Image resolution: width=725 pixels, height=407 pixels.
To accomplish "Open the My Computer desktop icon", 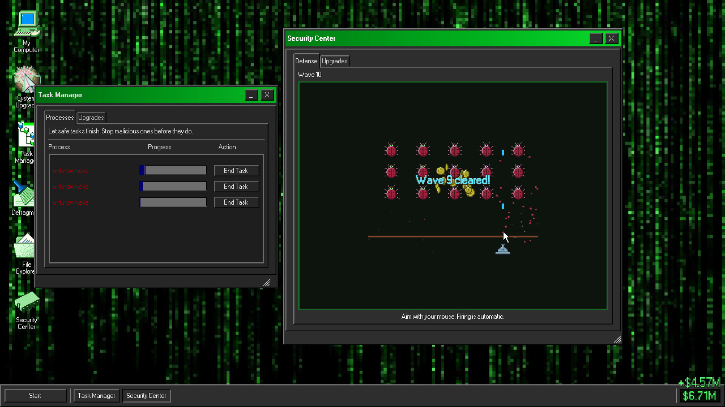I will click(26, 32).
